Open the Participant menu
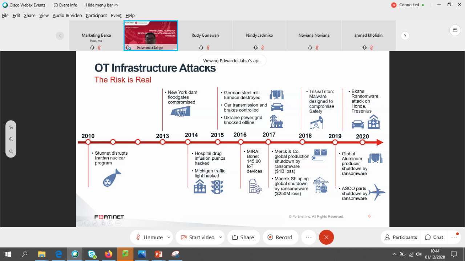The image size is (465, 261). pos(96,15)
